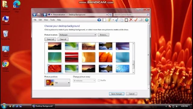
Task: Select the golden orange blur wallpaper thumbnail
Action: click(x=89, y=57)
